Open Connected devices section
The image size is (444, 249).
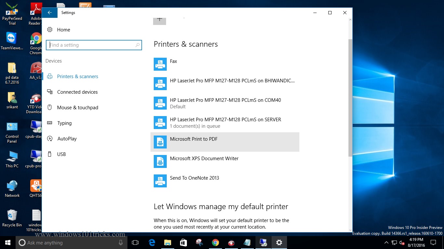pyautogui.click(x=77, y=92)
